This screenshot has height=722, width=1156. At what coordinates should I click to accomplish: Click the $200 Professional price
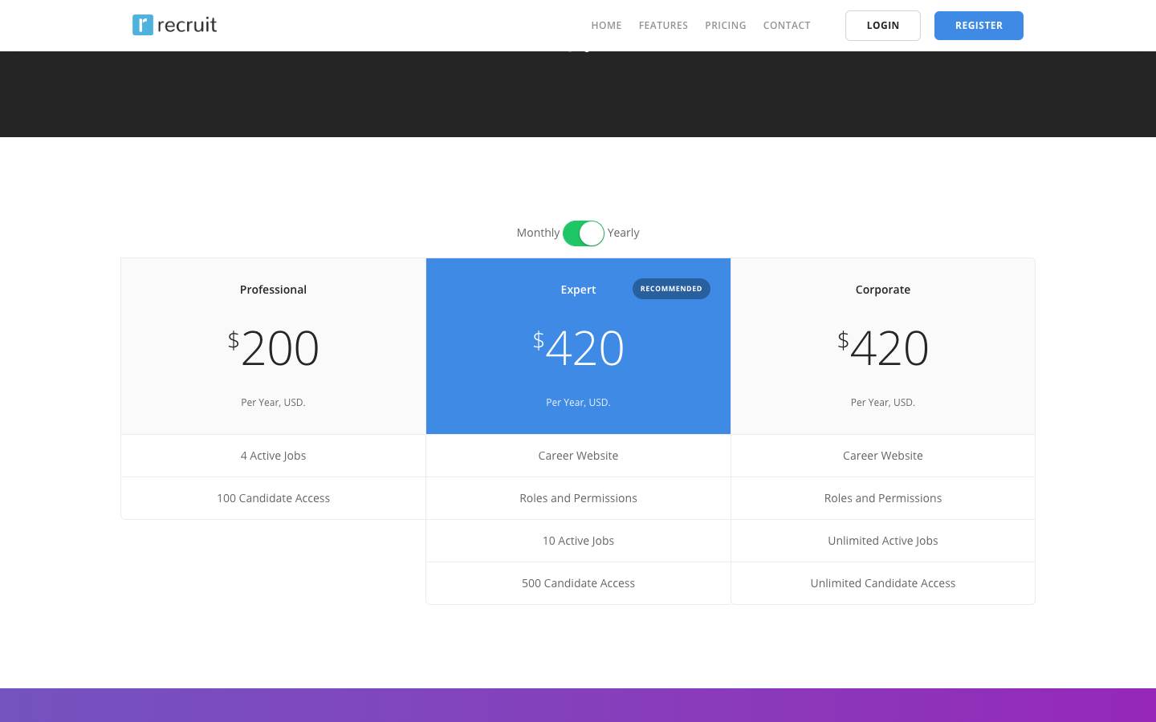coord(273,348)
